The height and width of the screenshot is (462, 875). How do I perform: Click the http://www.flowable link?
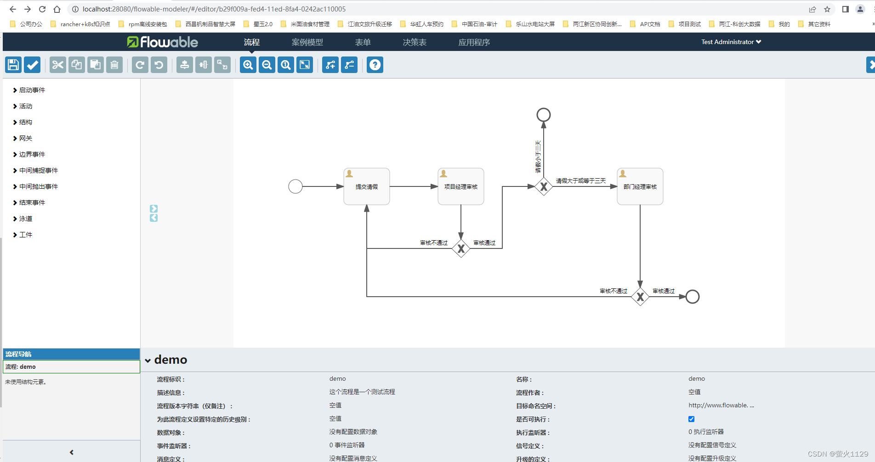pyautogui.click(x=721, y=405)
